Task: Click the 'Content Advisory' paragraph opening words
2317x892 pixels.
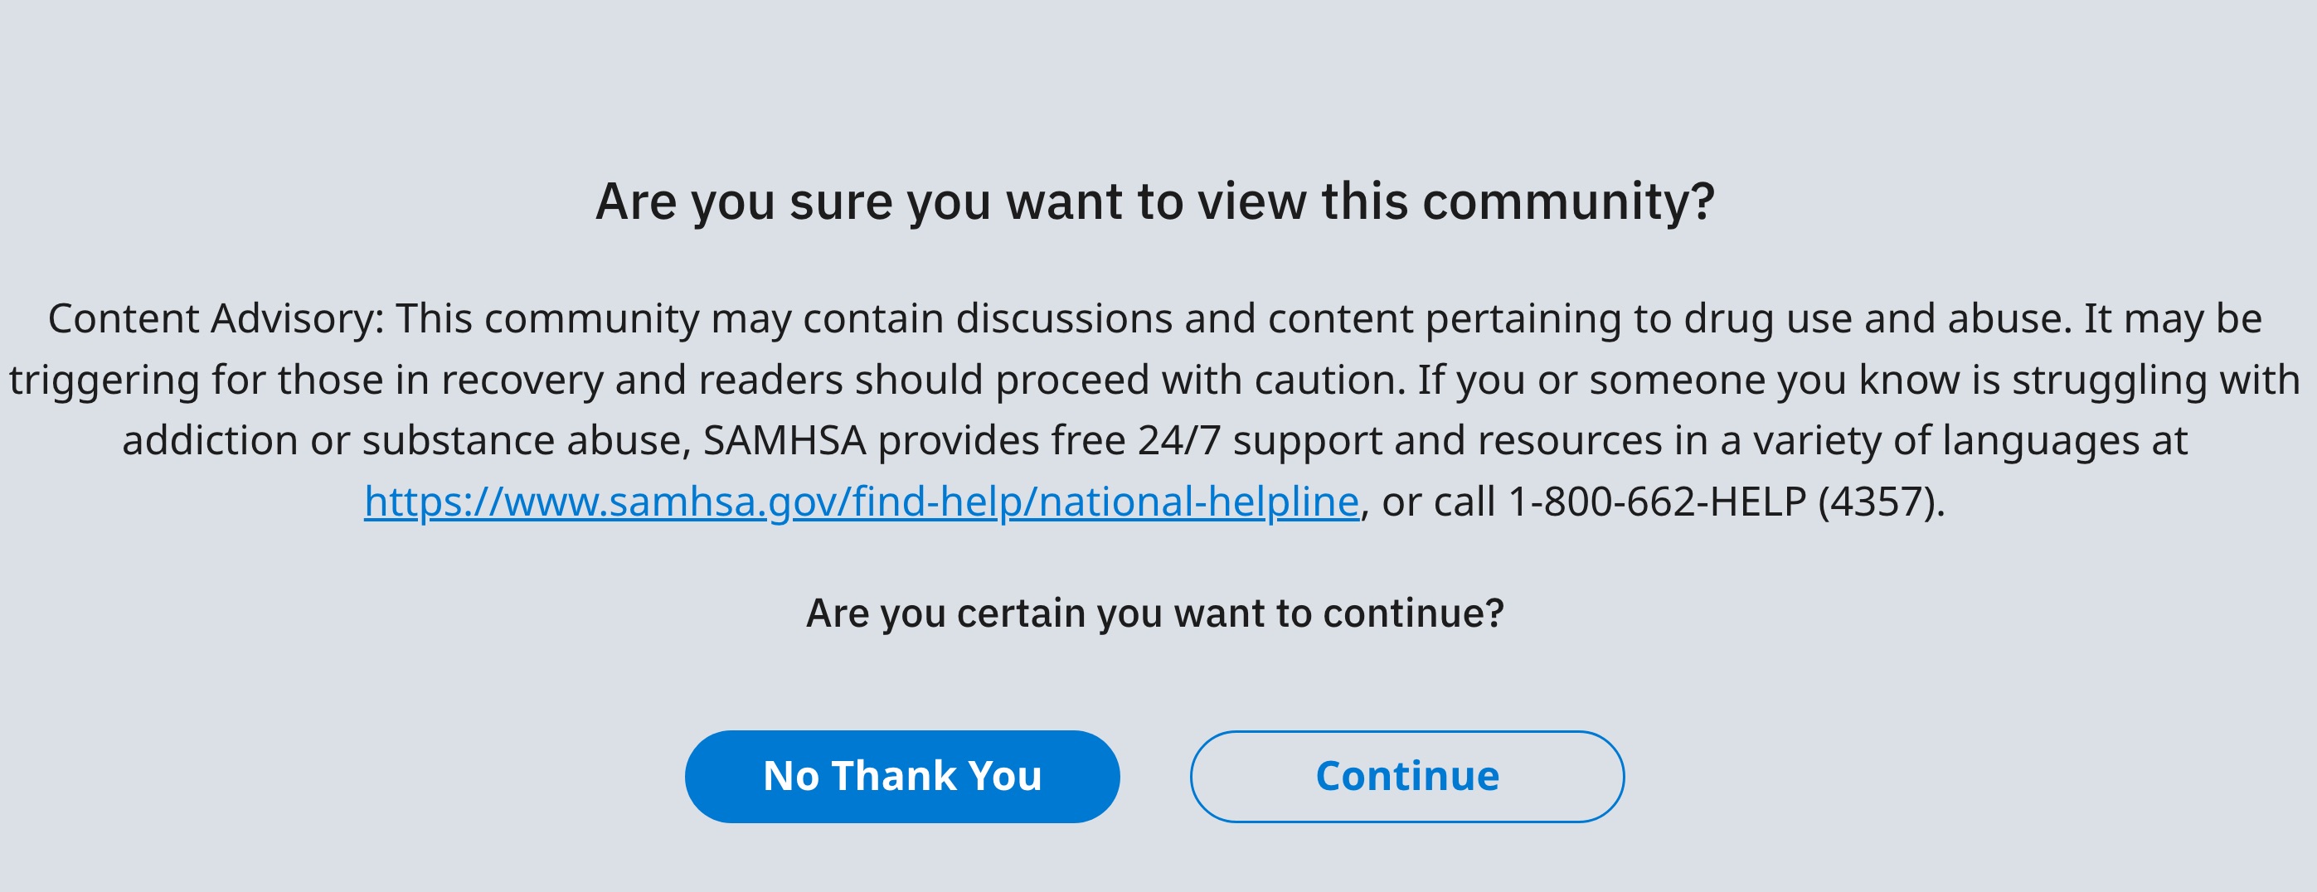Action: pos(216,319)
